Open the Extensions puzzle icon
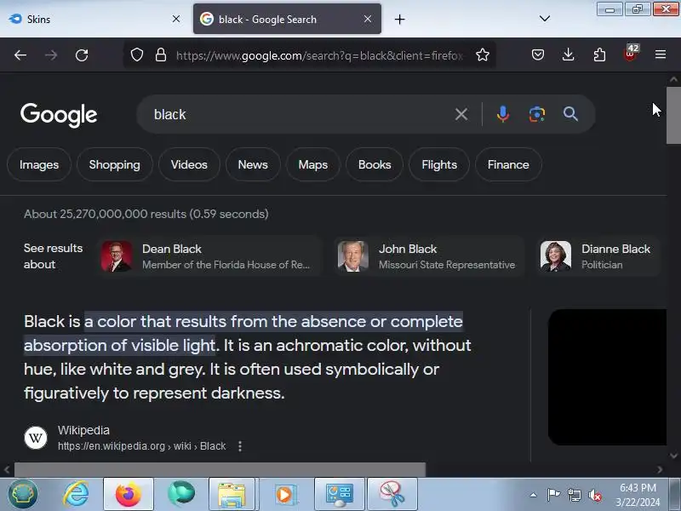This screenshot has height=511, width=681. (x=599, y=55)
